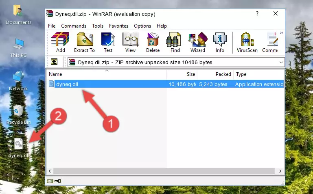
Task: Expand hidden toolbar buttons chevron
Action: (282, 32)
